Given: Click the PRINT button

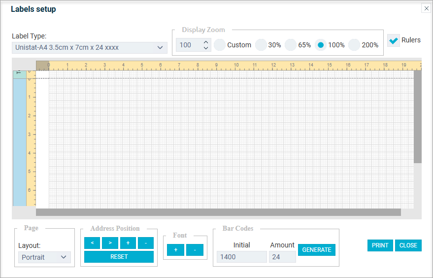Looking at the screenshot, I should tap(380, 245).
